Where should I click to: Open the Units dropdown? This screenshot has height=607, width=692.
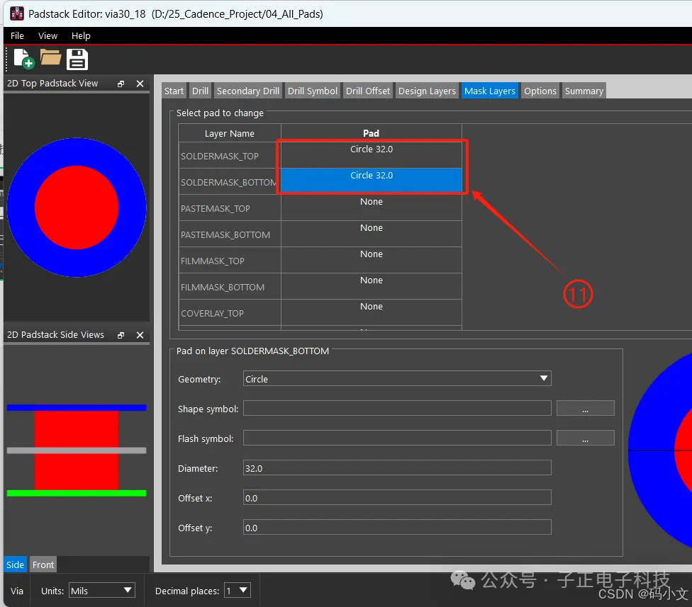101,590
